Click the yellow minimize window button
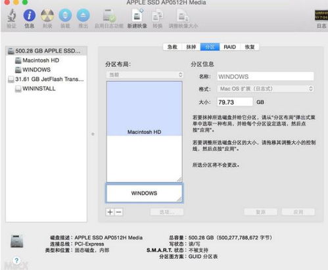This screenshot has height=270, width=328. pyautogui.click(x=16, y=2)
